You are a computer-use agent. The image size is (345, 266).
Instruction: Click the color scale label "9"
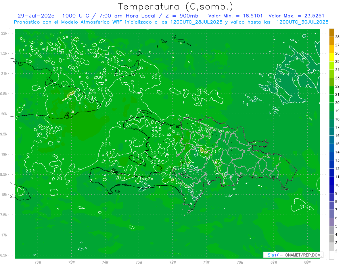(x=336, y=193)
